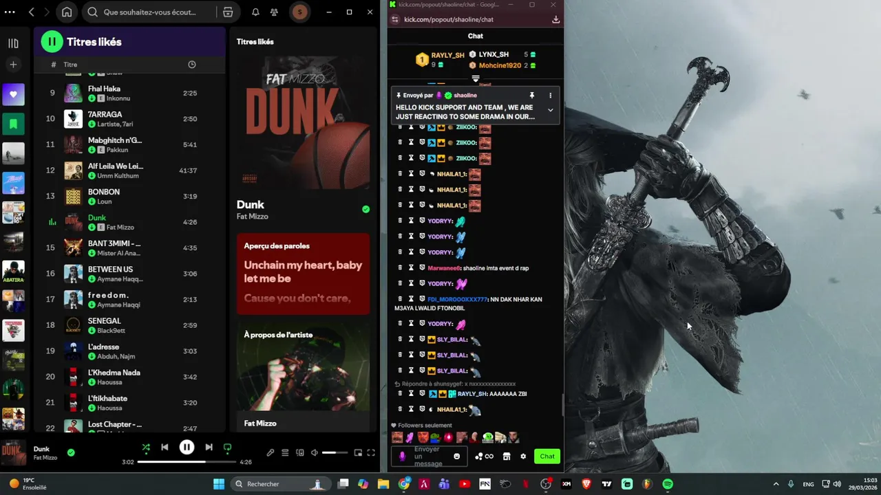Enter Spotify full screen mode
Viewport: 881px width, 495px height.
point(371,452)
